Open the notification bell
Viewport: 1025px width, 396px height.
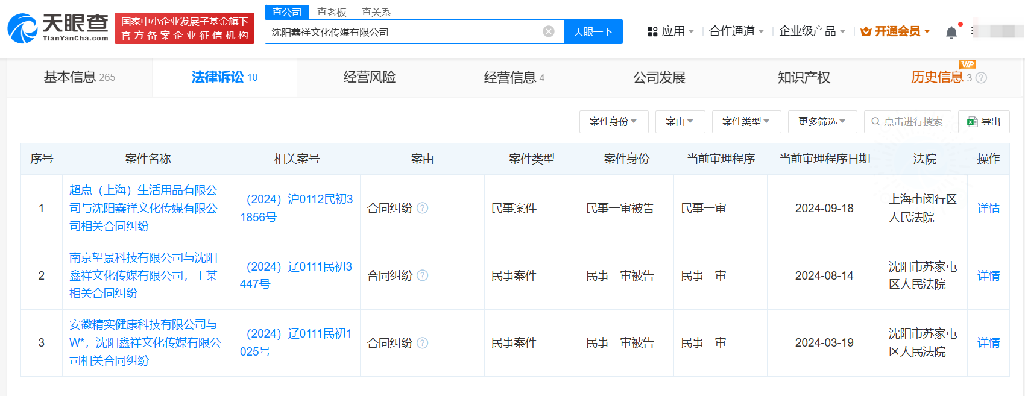click(x=951, y=32)
